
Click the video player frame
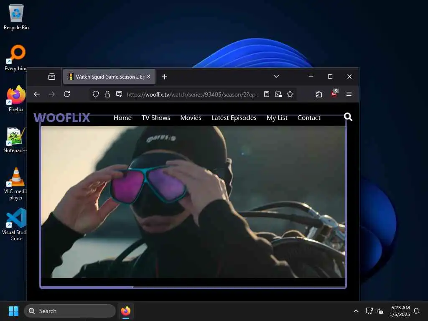(x=193, y=202)
